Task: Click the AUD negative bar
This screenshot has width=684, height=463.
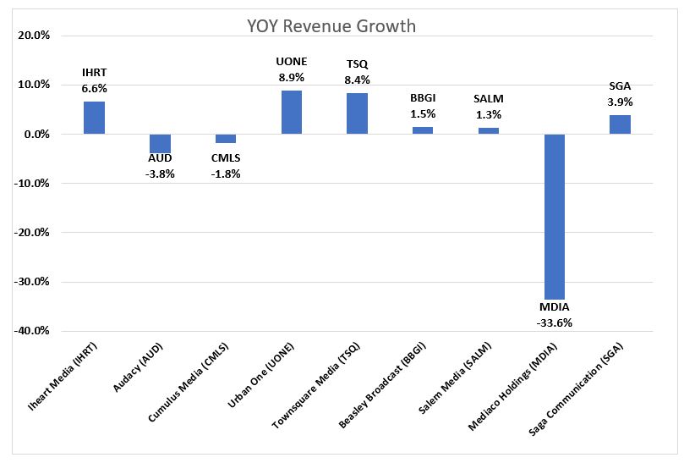Action: pos(160,143)
